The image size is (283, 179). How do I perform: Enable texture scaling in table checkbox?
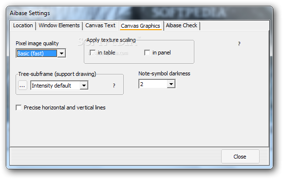point(93,53)
